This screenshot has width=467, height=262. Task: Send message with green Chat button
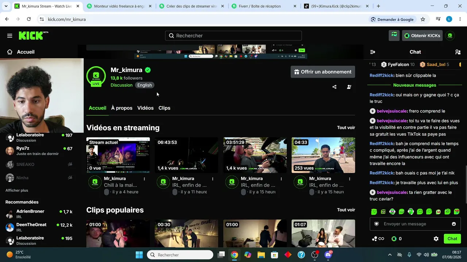click(x=452, y=239)
